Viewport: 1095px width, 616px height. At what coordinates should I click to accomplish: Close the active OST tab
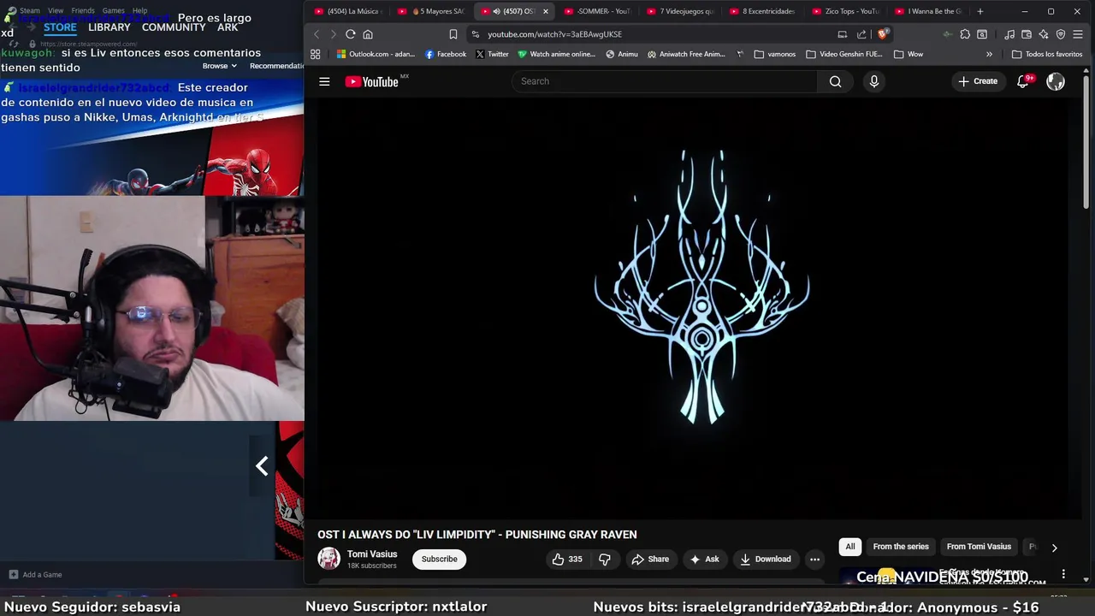tap(545, 11)
